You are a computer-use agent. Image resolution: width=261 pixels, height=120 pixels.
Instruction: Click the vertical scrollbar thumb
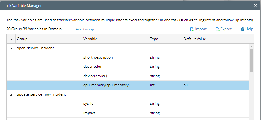pos(251,60)
